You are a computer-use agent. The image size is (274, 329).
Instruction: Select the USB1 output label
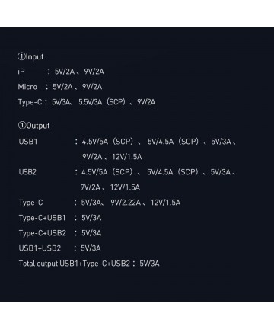[28, 142]
